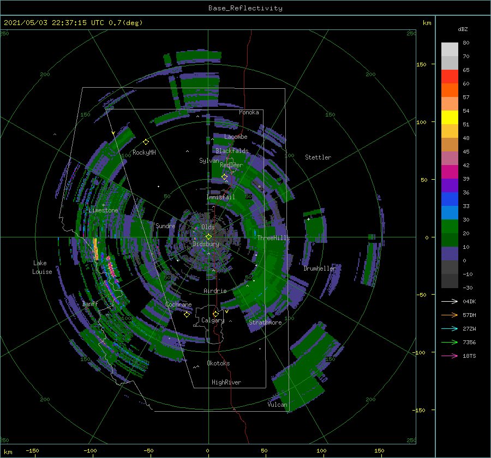Click the Sundre label
This screenshot has width=491, height=458.
165,226
